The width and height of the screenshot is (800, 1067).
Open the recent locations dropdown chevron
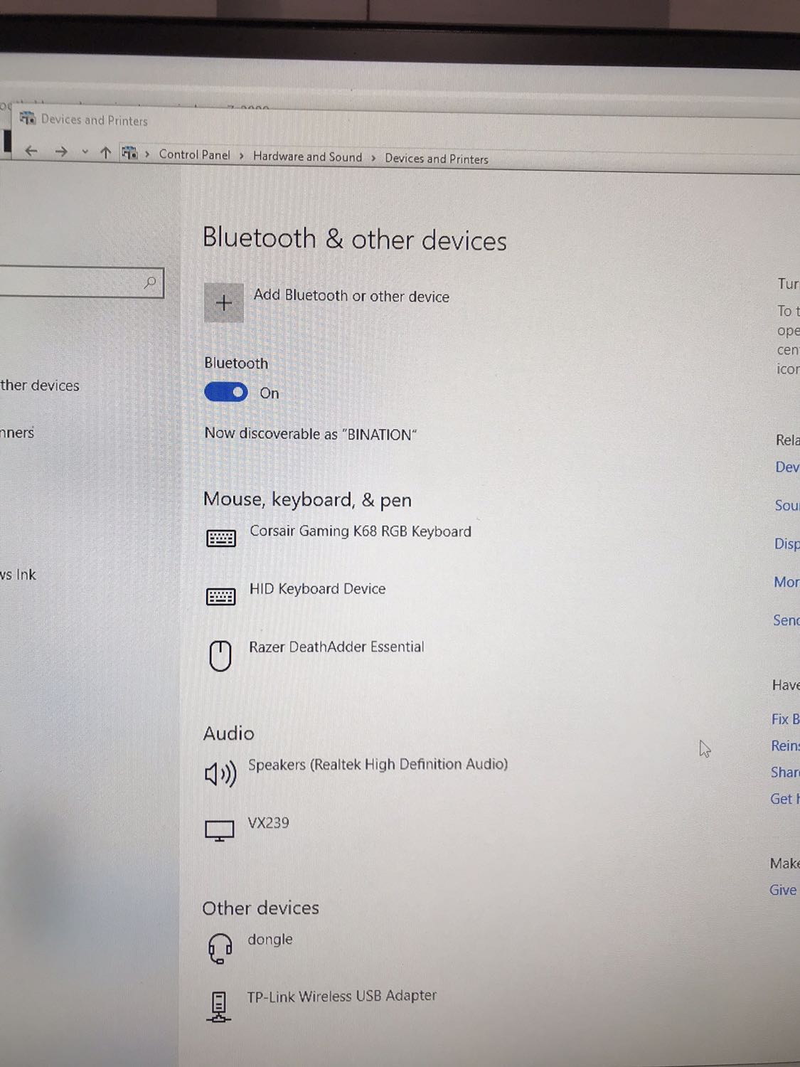[x=85, y=152]
